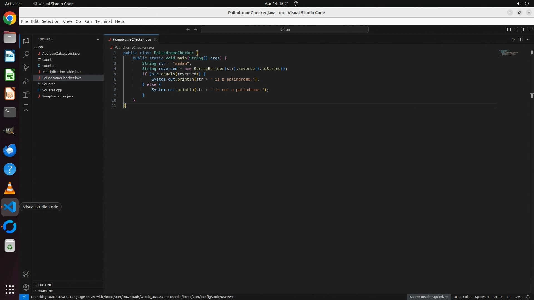The height and width of the screenshot is (300, 534).
Task: Open SwapVariables.java in the Explorer
Action: [x=58, y=96]
